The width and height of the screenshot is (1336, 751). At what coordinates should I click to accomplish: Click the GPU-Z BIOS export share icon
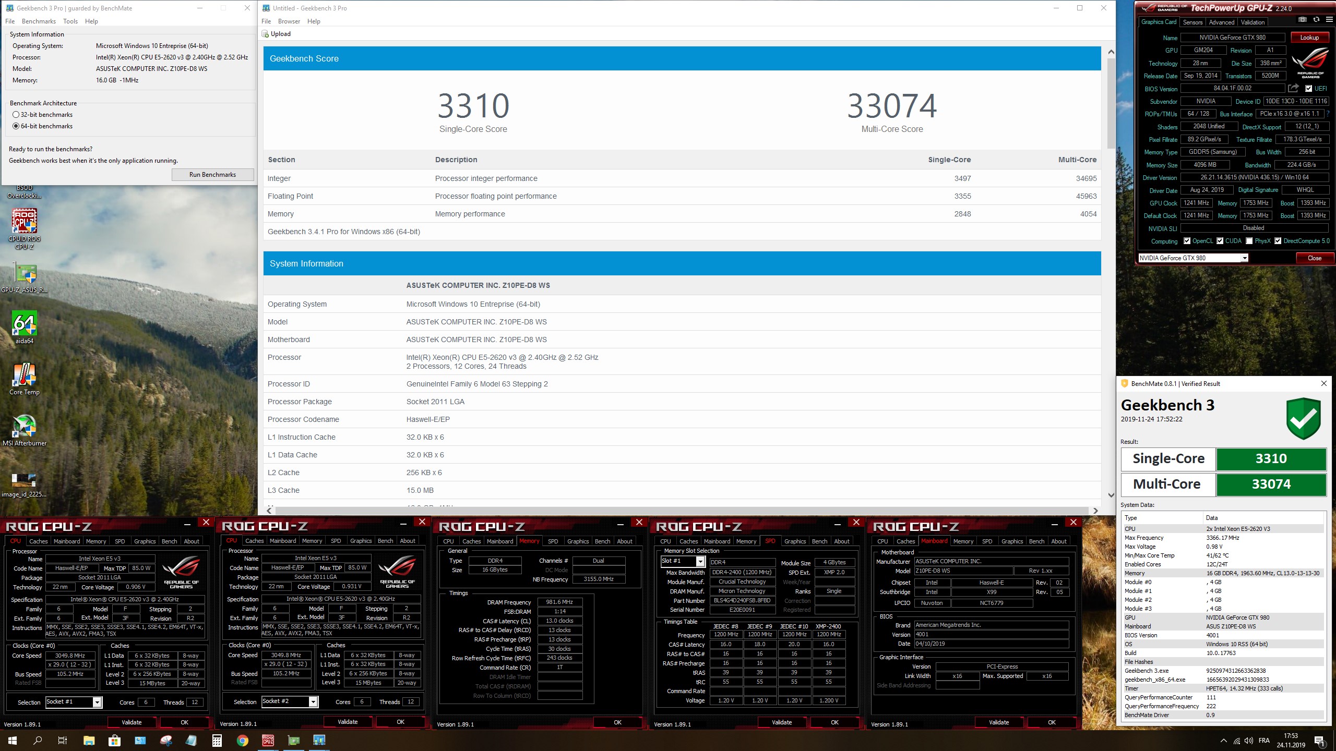click(1293, 88)
